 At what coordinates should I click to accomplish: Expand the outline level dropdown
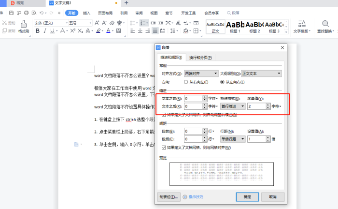click(x=261, y=74)
